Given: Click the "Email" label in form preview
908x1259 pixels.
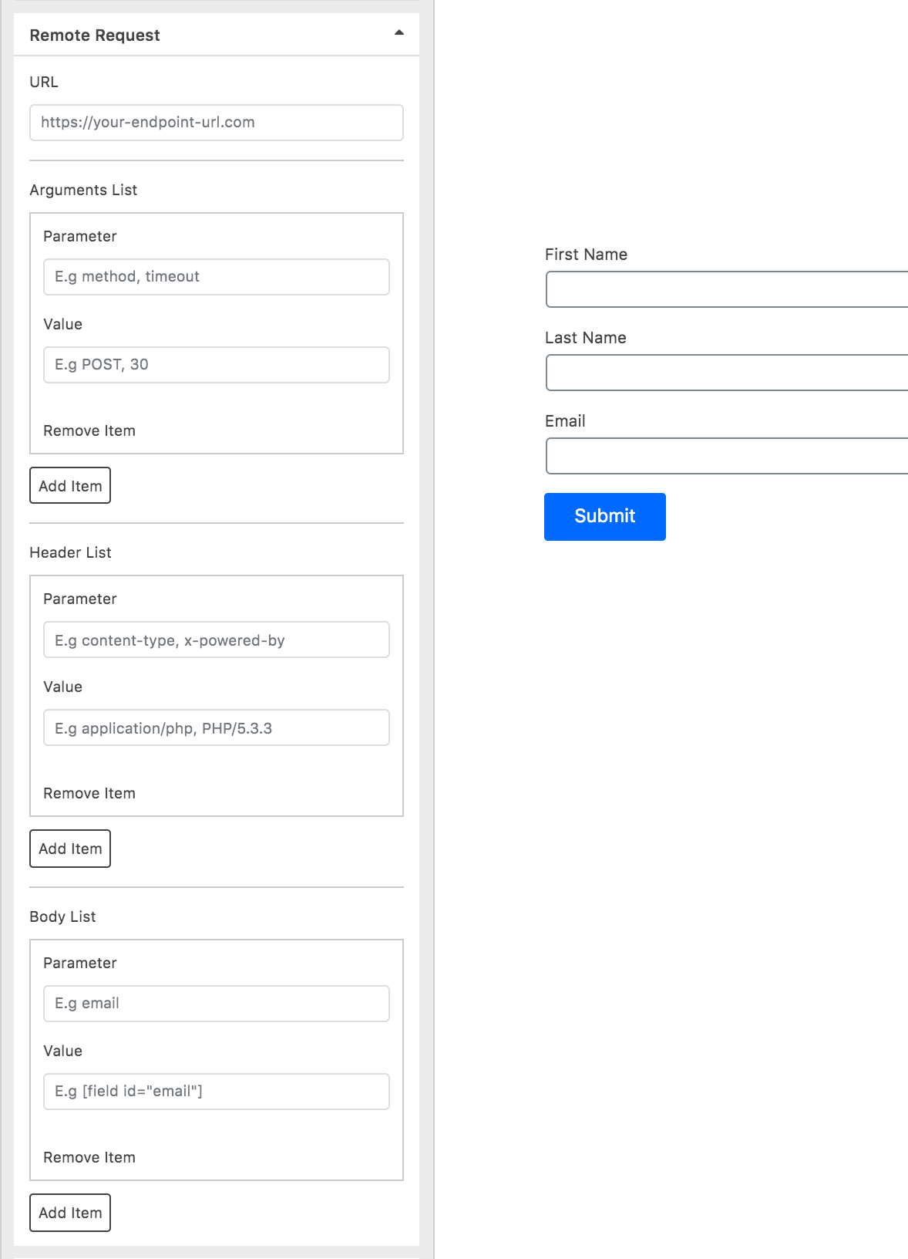Looking at the screenshot, I should [x=565, y=421].
